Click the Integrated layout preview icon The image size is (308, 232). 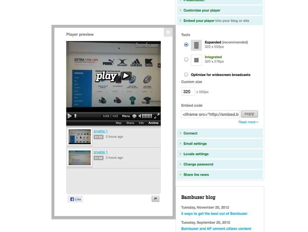pos(197,60)
